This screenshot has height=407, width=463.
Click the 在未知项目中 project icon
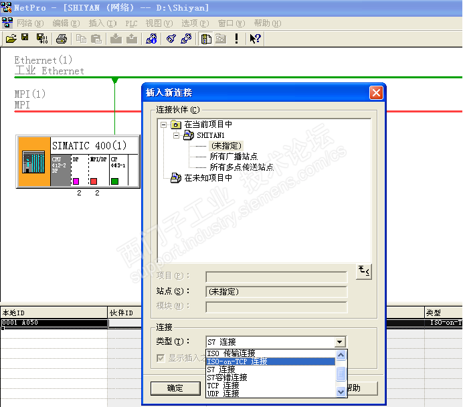click(x=176, y=178)
